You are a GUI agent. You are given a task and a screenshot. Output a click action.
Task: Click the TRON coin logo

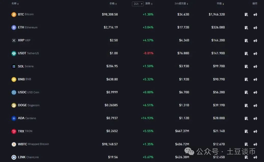14,131
